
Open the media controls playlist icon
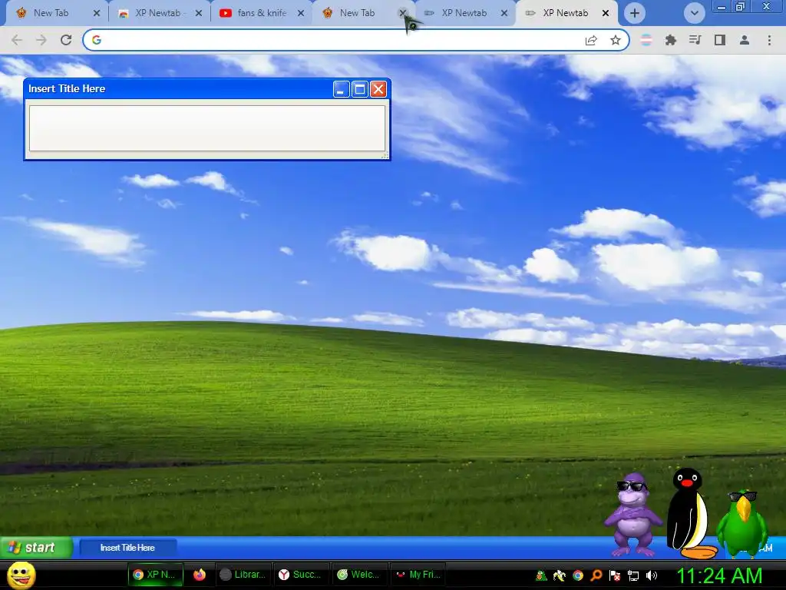click(x=695, y=40)
